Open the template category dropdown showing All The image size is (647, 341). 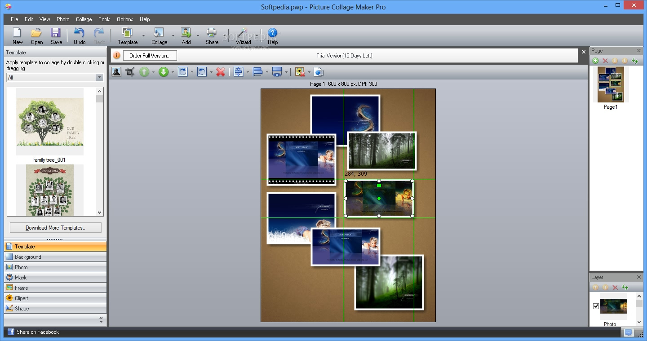tap(99, 78)
